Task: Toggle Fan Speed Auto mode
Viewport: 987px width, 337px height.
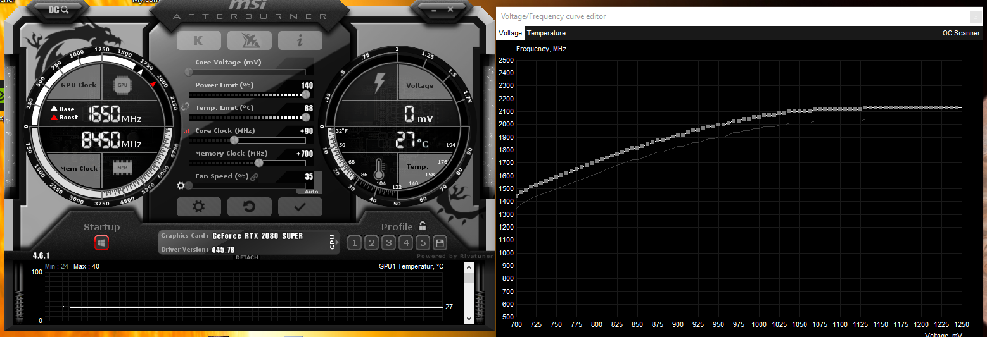Action: point(311,192)
